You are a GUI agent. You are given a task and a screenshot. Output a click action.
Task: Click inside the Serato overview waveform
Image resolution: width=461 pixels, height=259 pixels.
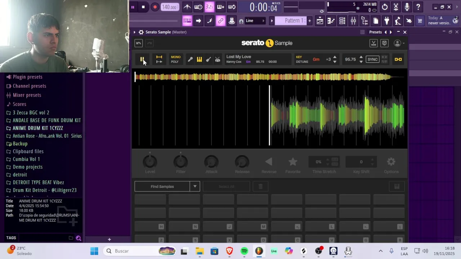click(x=269, y=77)
